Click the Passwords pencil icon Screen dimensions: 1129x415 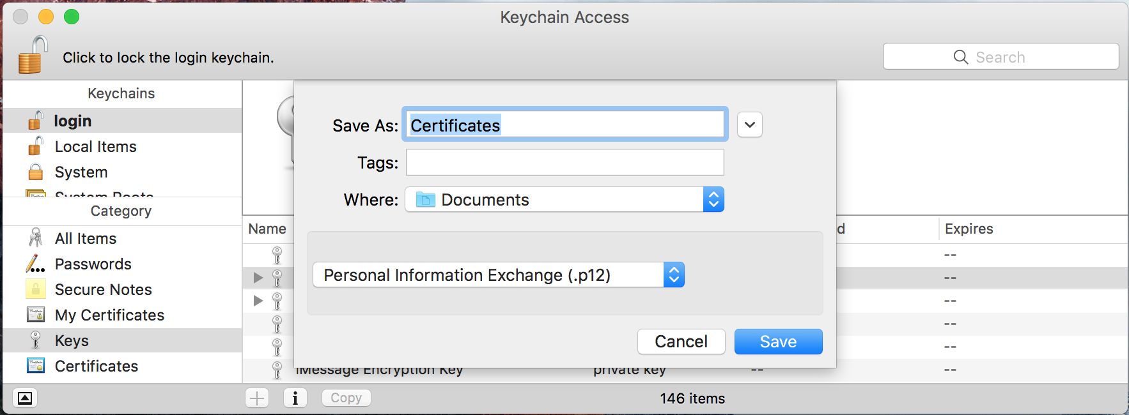[35, 264]
